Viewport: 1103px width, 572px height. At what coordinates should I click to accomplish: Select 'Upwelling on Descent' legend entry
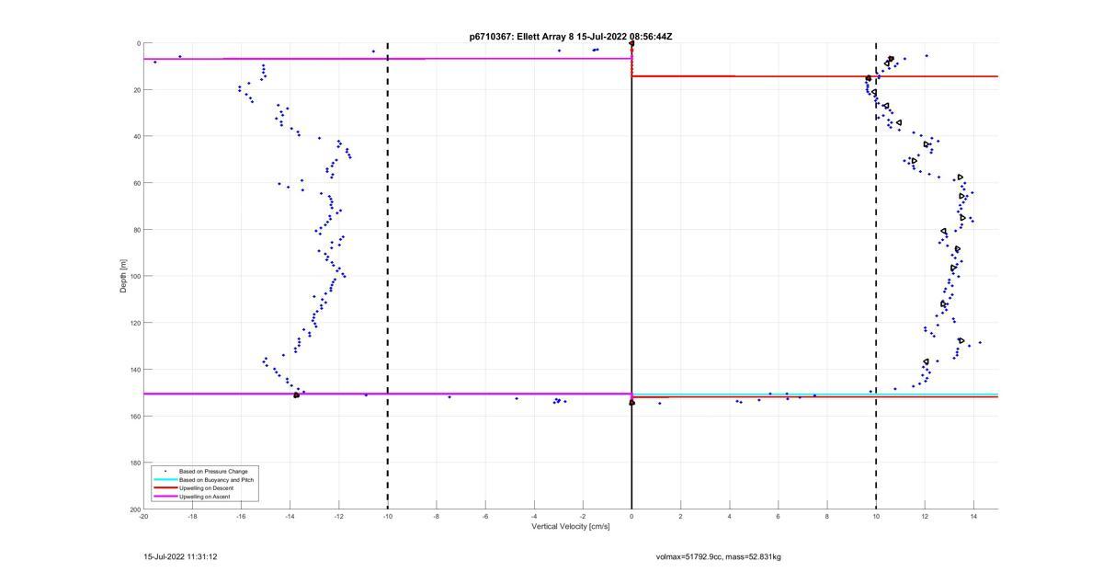(x=208, y=488)
